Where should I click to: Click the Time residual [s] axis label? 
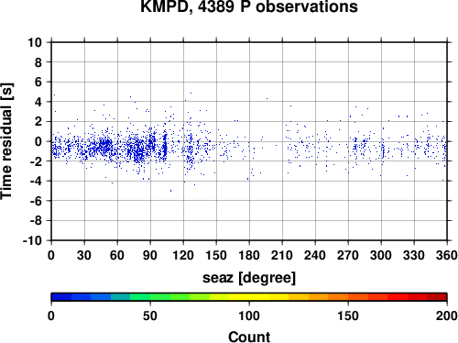coord(6,141)
